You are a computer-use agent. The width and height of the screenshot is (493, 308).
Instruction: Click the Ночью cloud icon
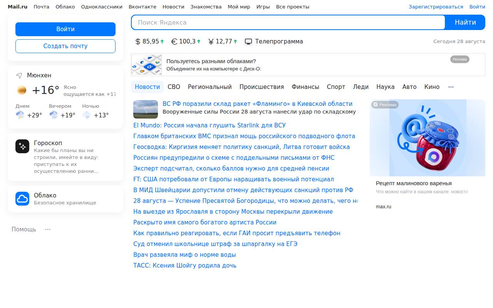(x=87, y=115)
